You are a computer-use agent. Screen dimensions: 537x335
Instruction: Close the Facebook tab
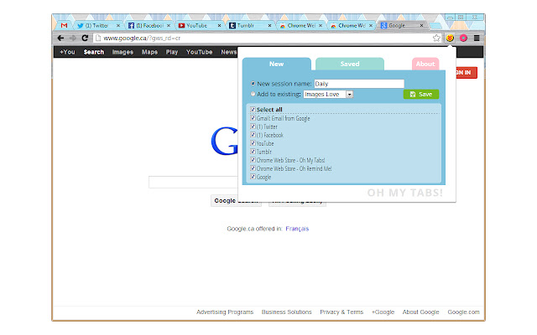(x=169, y=26)
